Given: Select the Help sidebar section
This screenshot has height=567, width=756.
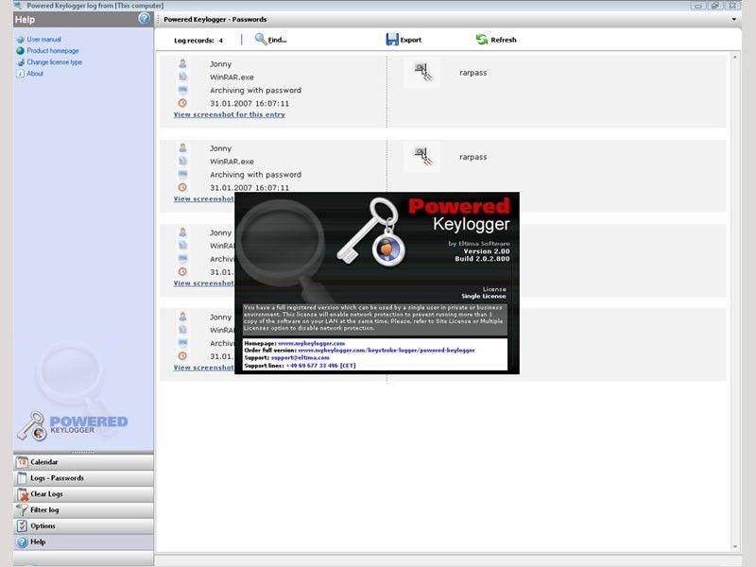Looking at the screenshot, I should (x=83, y=541).
